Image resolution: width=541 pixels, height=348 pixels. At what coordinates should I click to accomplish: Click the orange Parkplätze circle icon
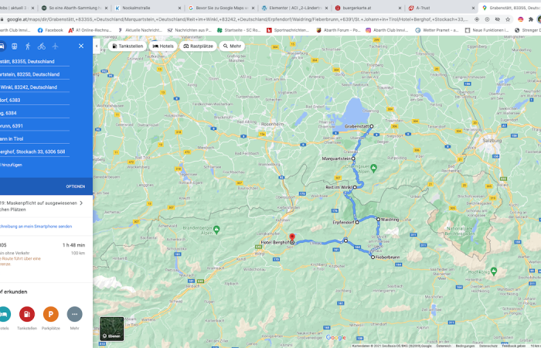pos(51,314)
